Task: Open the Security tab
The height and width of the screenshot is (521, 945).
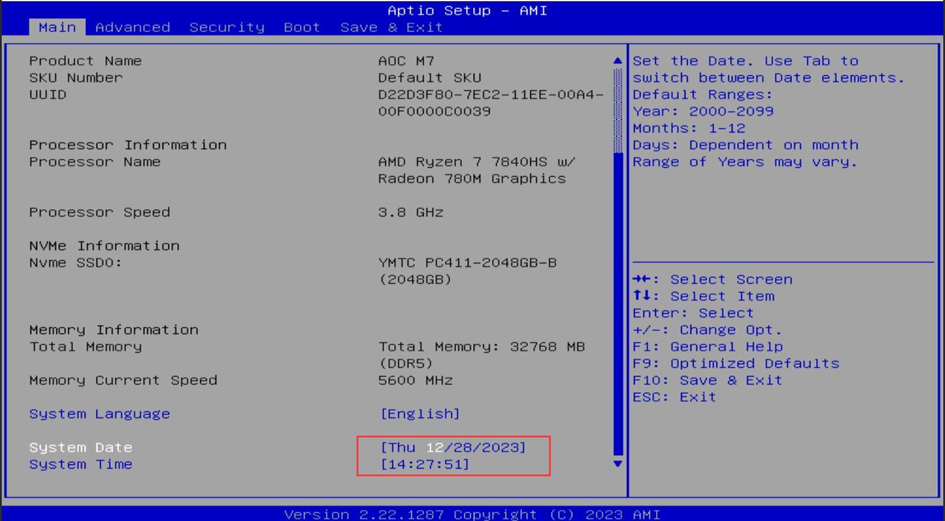Action: click(227, 27)
